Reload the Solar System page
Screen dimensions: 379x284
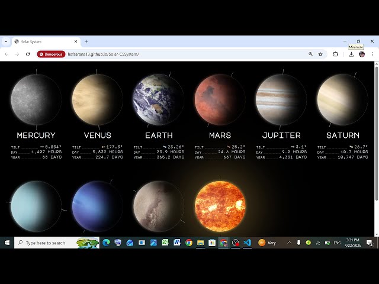(x=28, y=54)
